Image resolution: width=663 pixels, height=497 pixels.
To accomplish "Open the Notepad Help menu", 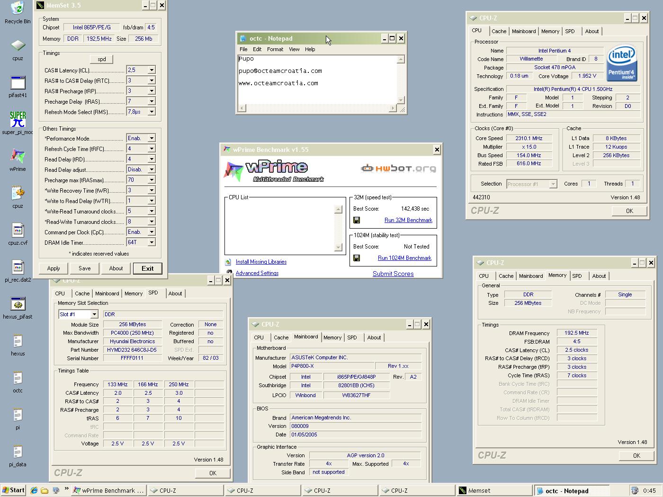I will pos(310,49).
